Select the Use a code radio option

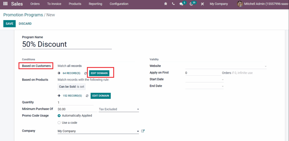(59, 123)
